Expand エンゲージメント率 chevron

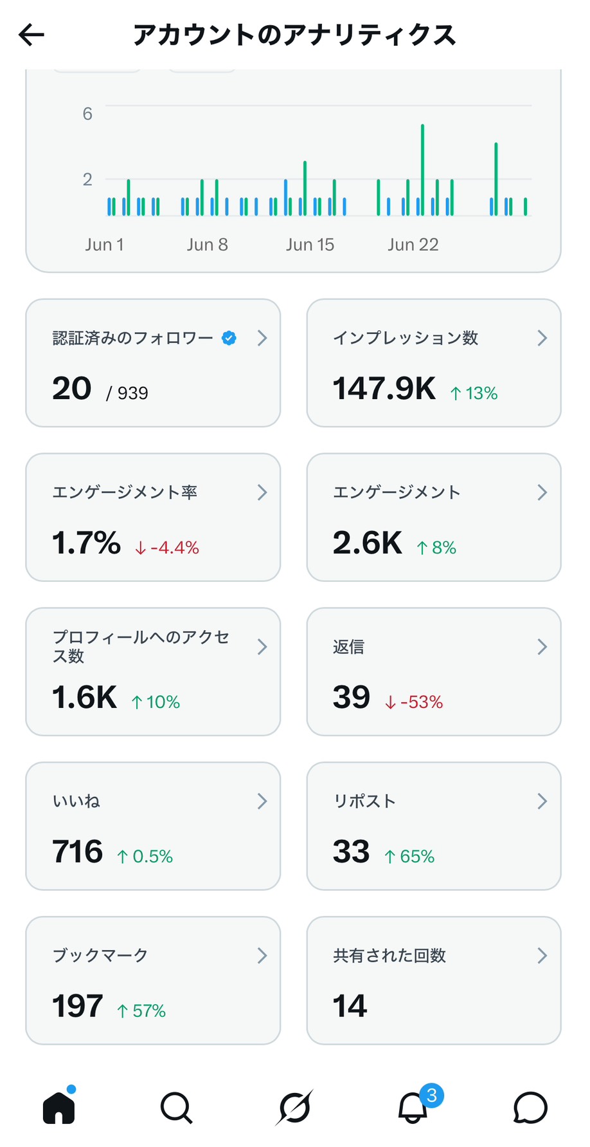262,492
